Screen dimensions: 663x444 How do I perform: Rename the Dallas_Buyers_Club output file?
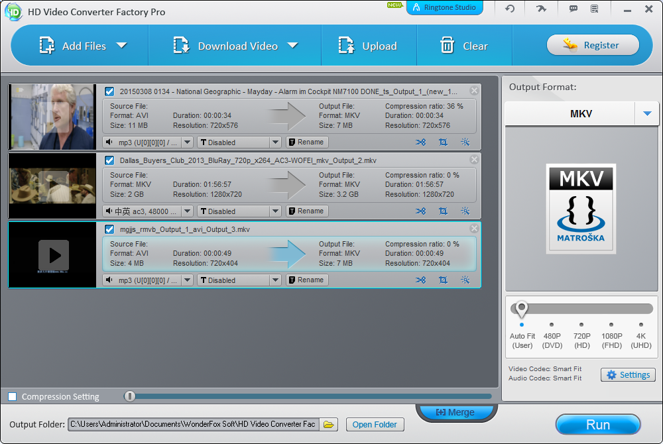point(307,211)
